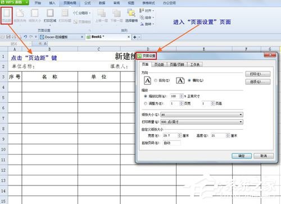The image size is (281, 204).
Task: Select the 调整为 (Fit to) radio button
Action: (x=146, y=103)
